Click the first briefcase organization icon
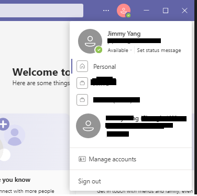The width and height of the screenshot is (197, 196). [82, 83]
